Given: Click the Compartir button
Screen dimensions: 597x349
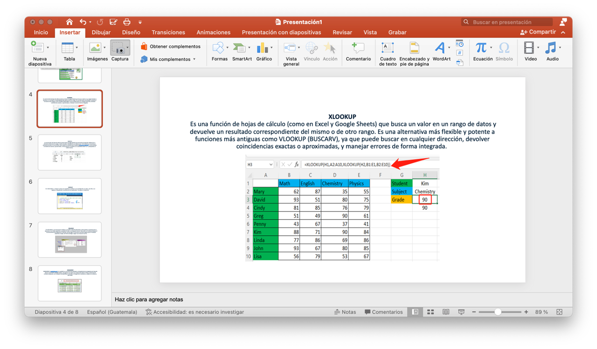Looking at the screenshot, I should (538, 32).
